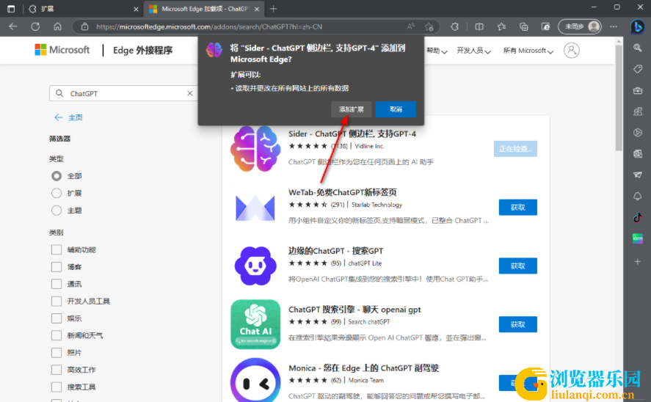Check the 高效工作 category checkbox
Viewport: 651px width, 402px height.
pos(57,370)
